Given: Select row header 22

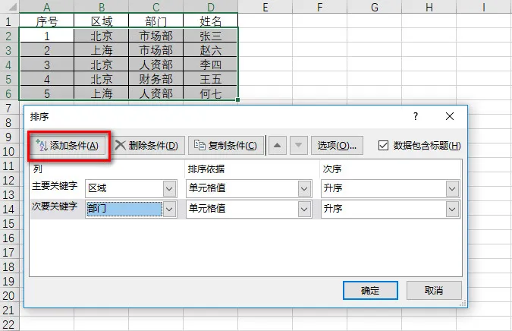Looking at the screenshot, I should click(x=8, y=325).
